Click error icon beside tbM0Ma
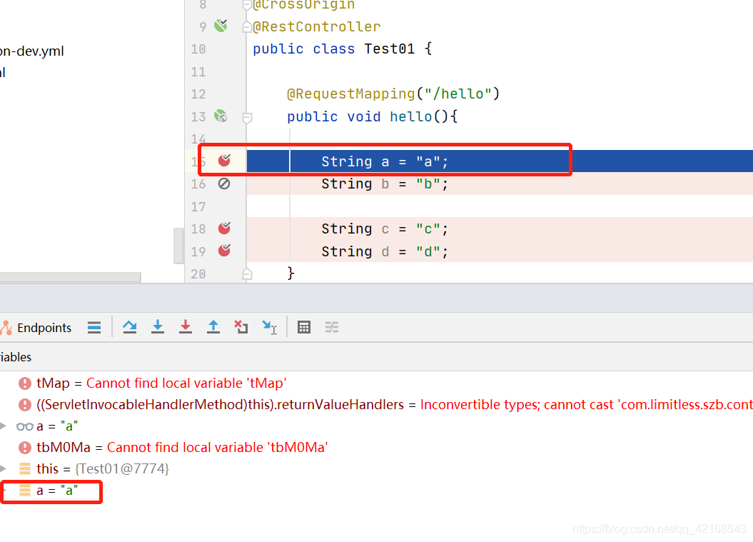The image size is (753, 542). click(x=25, y=447)
